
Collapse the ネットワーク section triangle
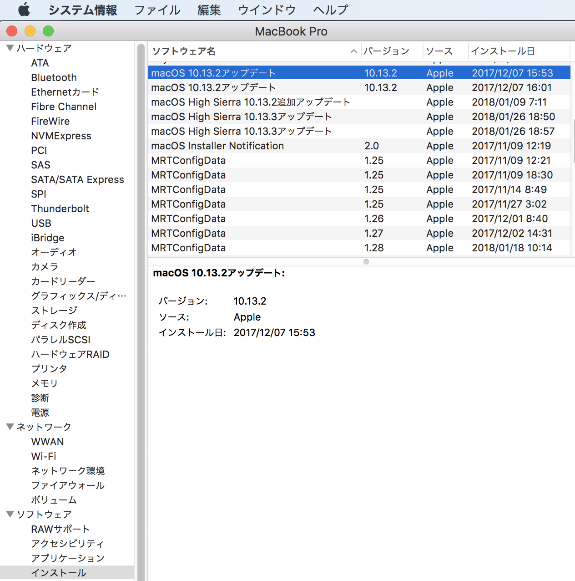tap(10, 427)
